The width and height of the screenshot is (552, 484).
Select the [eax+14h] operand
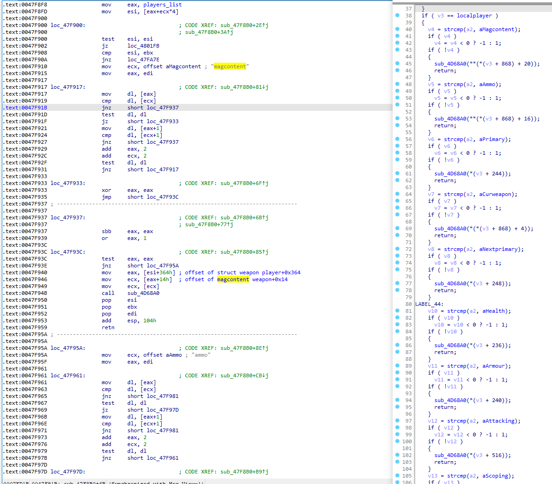pyautogui.click(x=158, y=279)
